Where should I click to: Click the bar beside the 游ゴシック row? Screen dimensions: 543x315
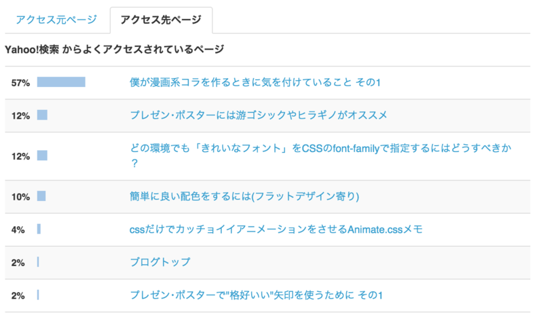42,115
